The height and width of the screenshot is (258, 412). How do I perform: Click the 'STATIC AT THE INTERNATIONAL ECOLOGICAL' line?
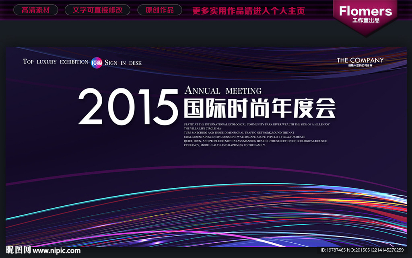[257, 125]
